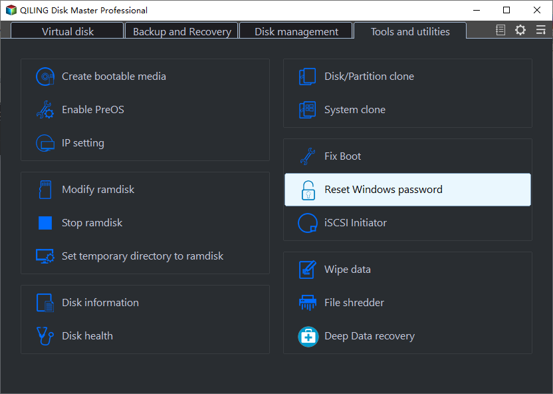This screenshot has height=394, width=553.
Task: Click the Disk health stethoscope icon
Action: click(x=45, y=335)
